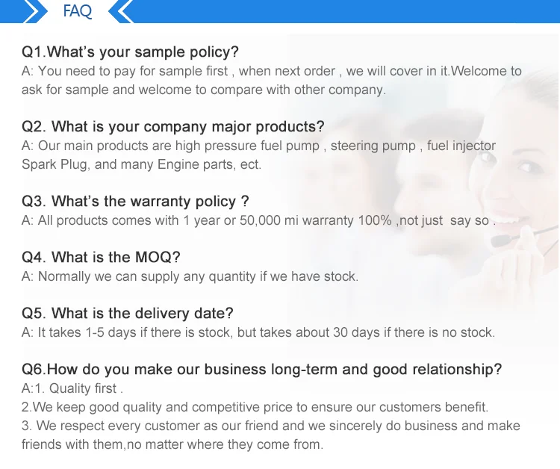560x469 pixels.
Task: Click the 1 year or 50,000 mi warranty answer
Action: point(258,220)
